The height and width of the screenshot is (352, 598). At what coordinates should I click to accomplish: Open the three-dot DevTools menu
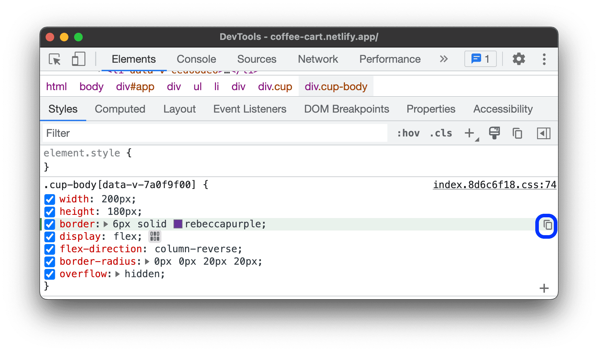coord(544,59)
